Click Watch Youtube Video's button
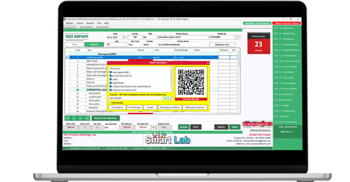This screenshot has height=182, width=350. tap(287, 23)
